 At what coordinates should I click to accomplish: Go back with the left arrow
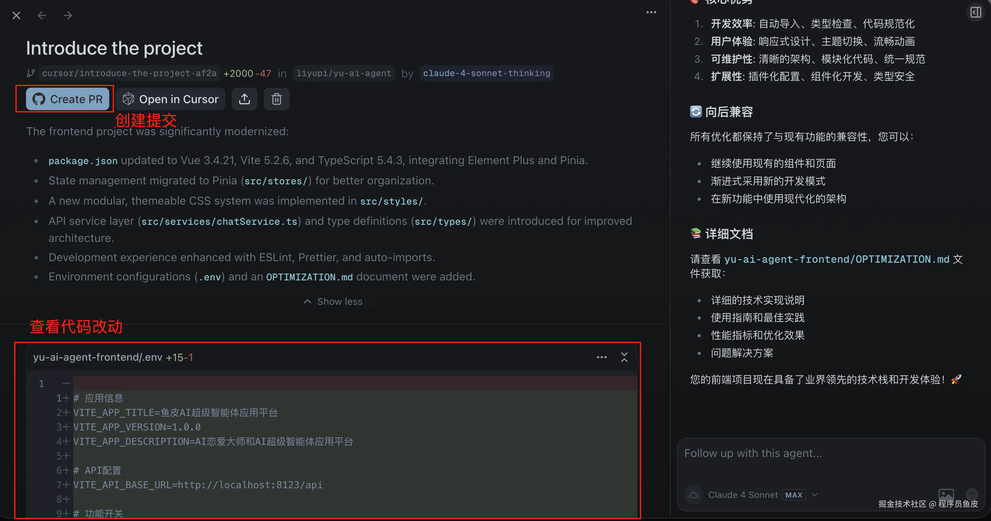pyautogui.click(x=42, y=15)
